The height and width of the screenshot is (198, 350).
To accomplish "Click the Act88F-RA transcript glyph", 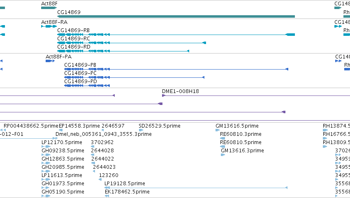I will pyautogui.click(x=49, y=26).
